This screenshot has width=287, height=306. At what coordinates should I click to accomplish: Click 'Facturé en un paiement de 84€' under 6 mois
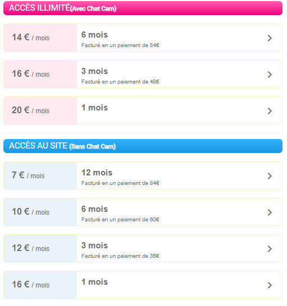[121, 45]
